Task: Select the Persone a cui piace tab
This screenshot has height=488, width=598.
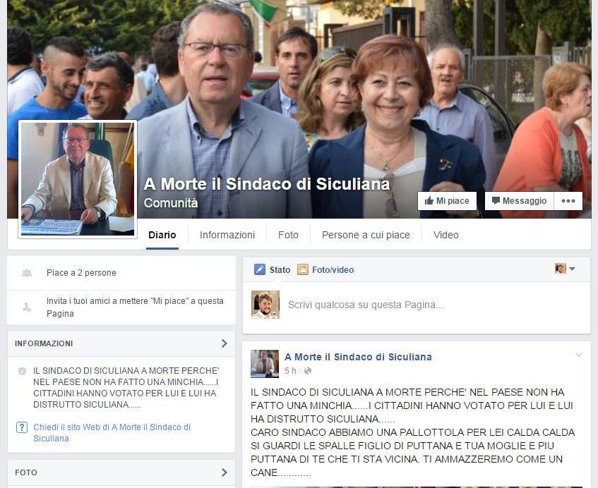Action: (366, 235)
